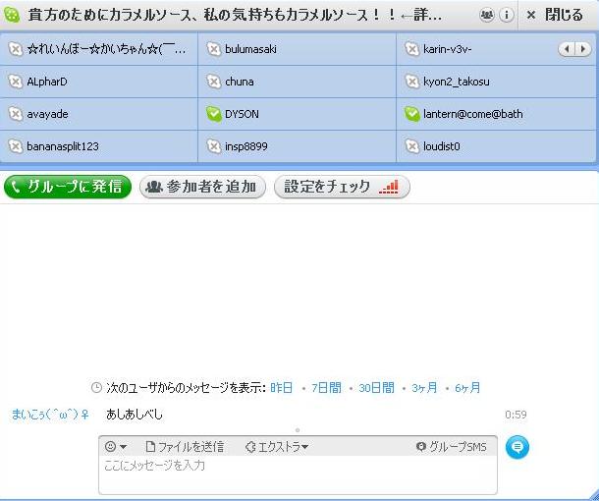This screenshot has height=501, width=599.
Task: Click the 参加者を追加 add participants button
Action: (x=202, y=187)
